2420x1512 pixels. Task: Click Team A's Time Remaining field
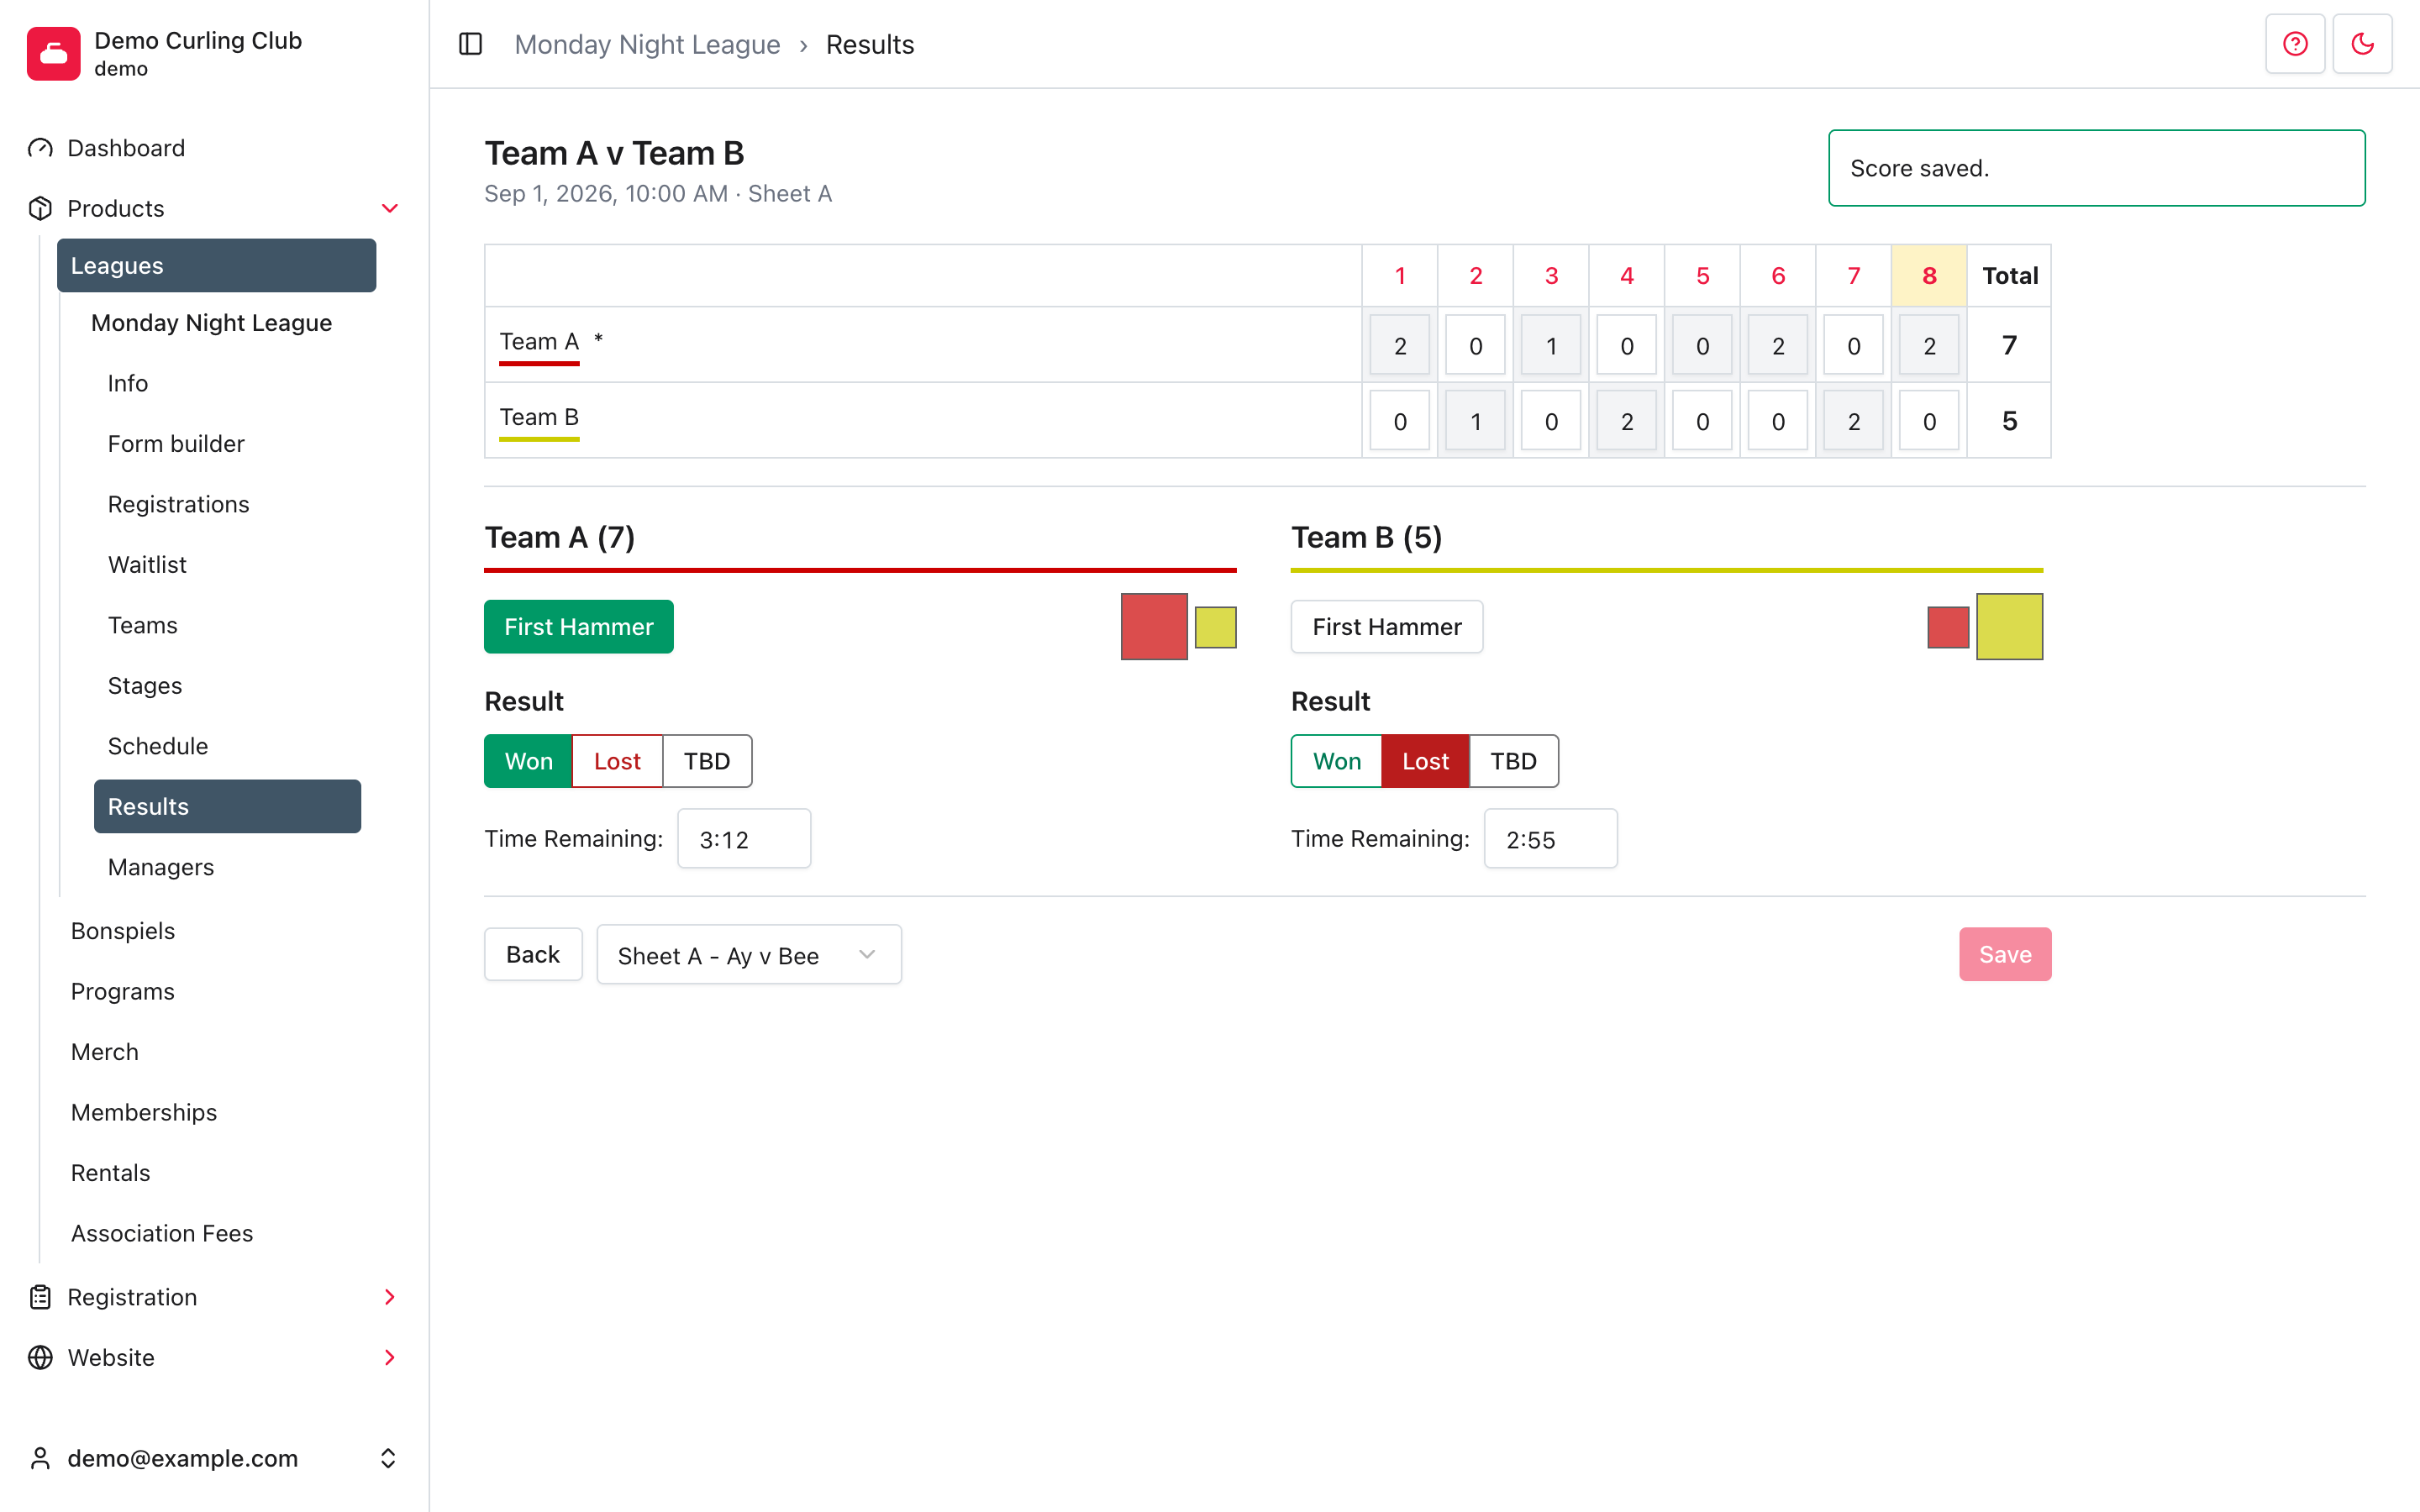[x=744, y=839]
